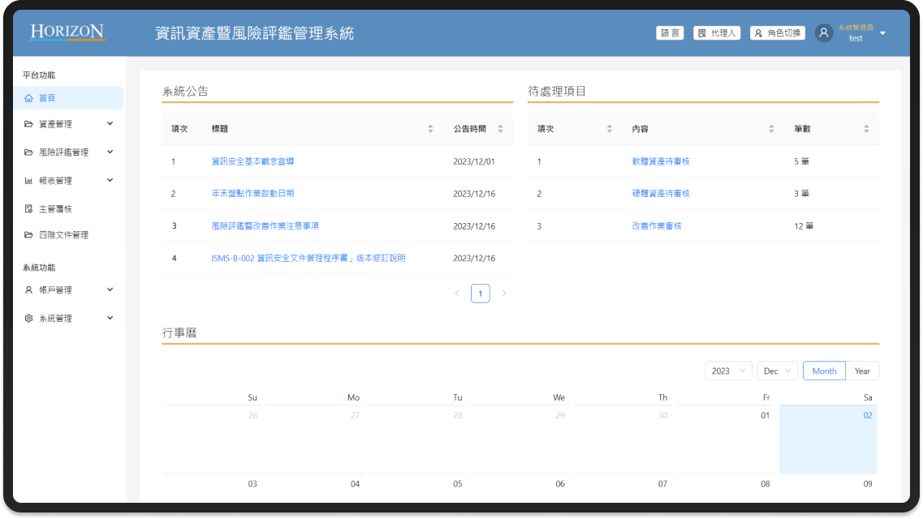Screen dimensions: 923x519
Task: Open the 風險評鑑管理 menu item
Action: pos(68,152)
